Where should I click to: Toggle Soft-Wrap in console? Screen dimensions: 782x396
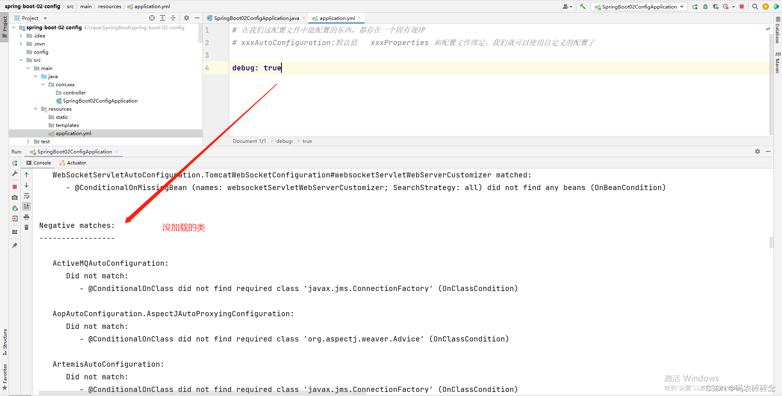pyautogui.click(x=26, y=196)
